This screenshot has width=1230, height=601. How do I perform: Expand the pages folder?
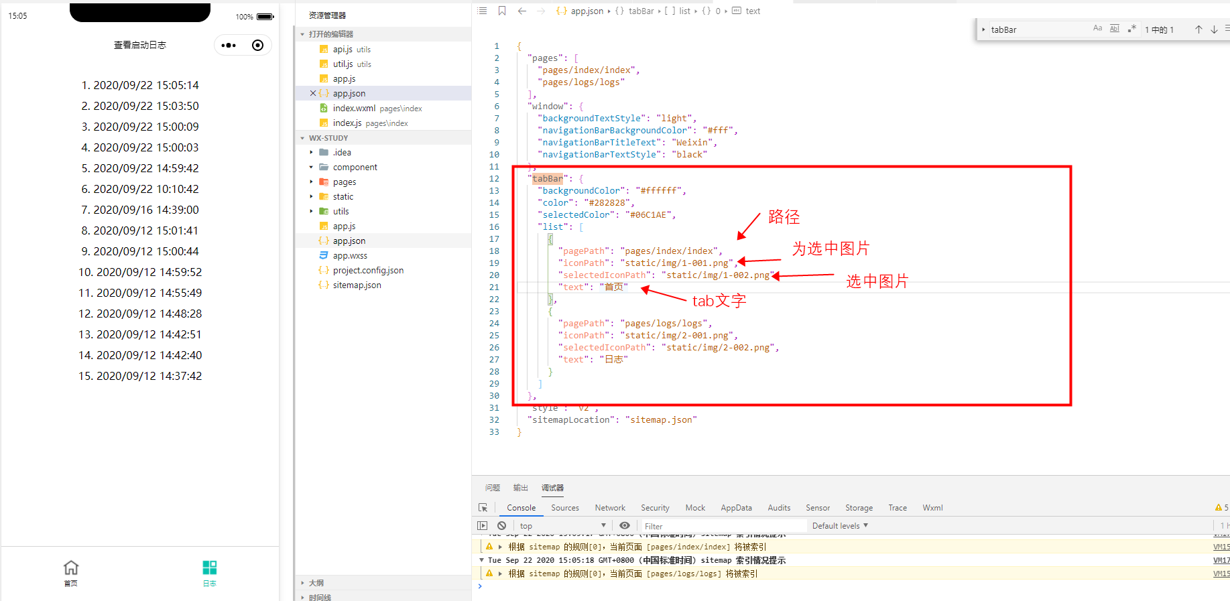311,182
